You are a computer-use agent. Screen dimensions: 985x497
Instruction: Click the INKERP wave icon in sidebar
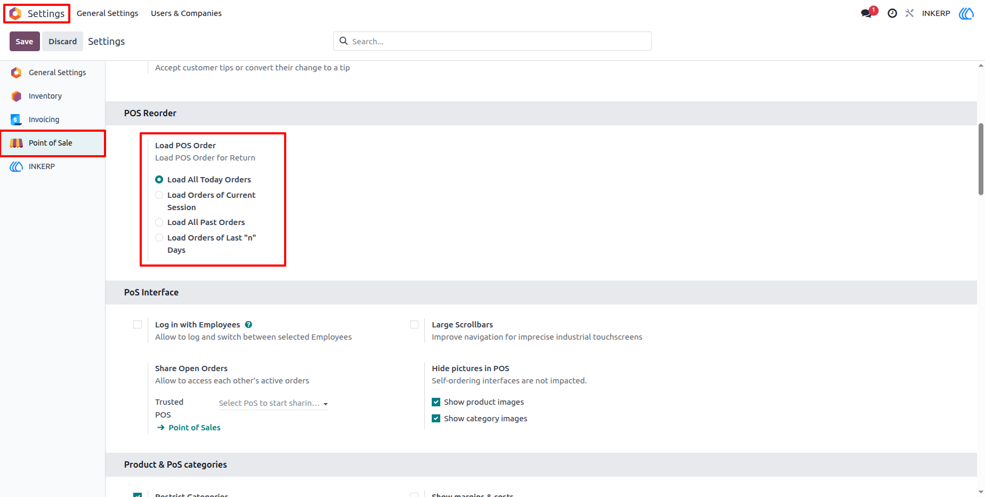tap(17, 166)
